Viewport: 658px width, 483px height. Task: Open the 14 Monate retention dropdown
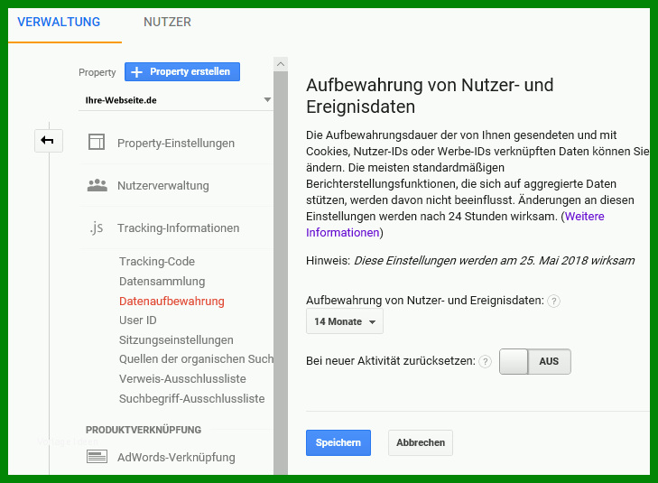point(345,321)
